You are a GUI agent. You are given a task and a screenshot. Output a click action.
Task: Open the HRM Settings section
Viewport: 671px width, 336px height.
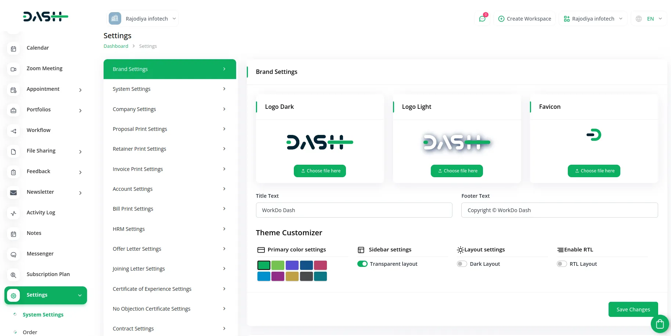coord(169,229)
